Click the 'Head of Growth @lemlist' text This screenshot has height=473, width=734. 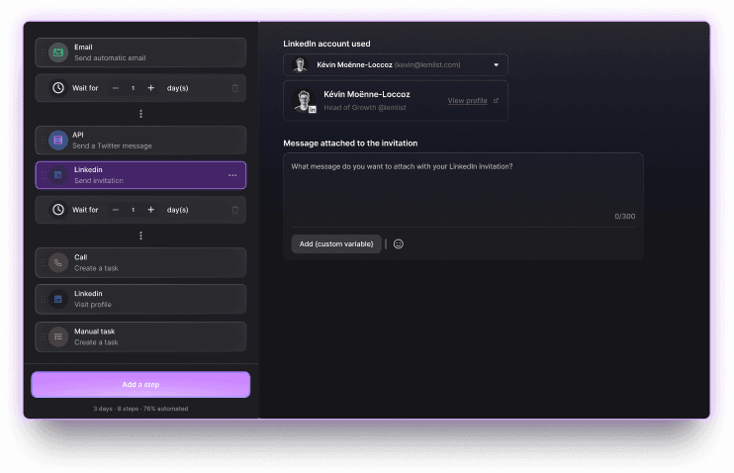point(365,108)
